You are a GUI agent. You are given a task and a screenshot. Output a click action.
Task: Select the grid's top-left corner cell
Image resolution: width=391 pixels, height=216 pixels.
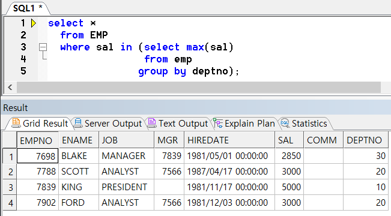click(10, 140)
